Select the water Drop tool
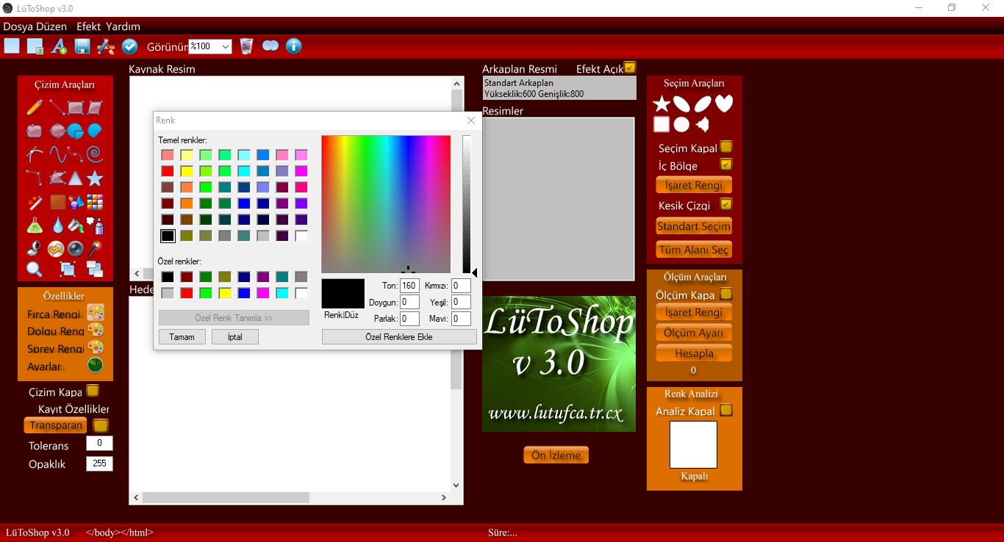Screen dimensions: 1004x542 click(58, 225)
